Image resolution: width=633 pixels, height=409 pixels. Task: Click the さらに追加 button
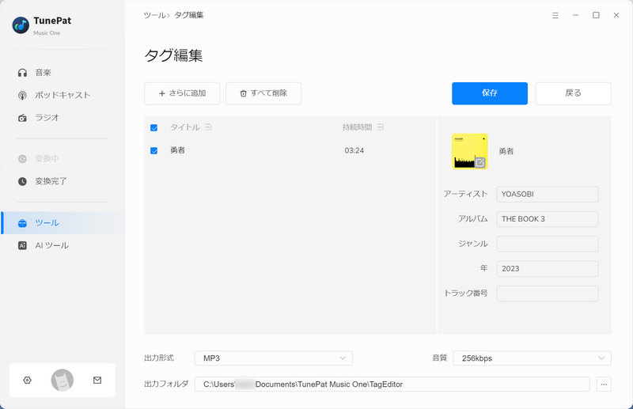(x=182, y=93)
